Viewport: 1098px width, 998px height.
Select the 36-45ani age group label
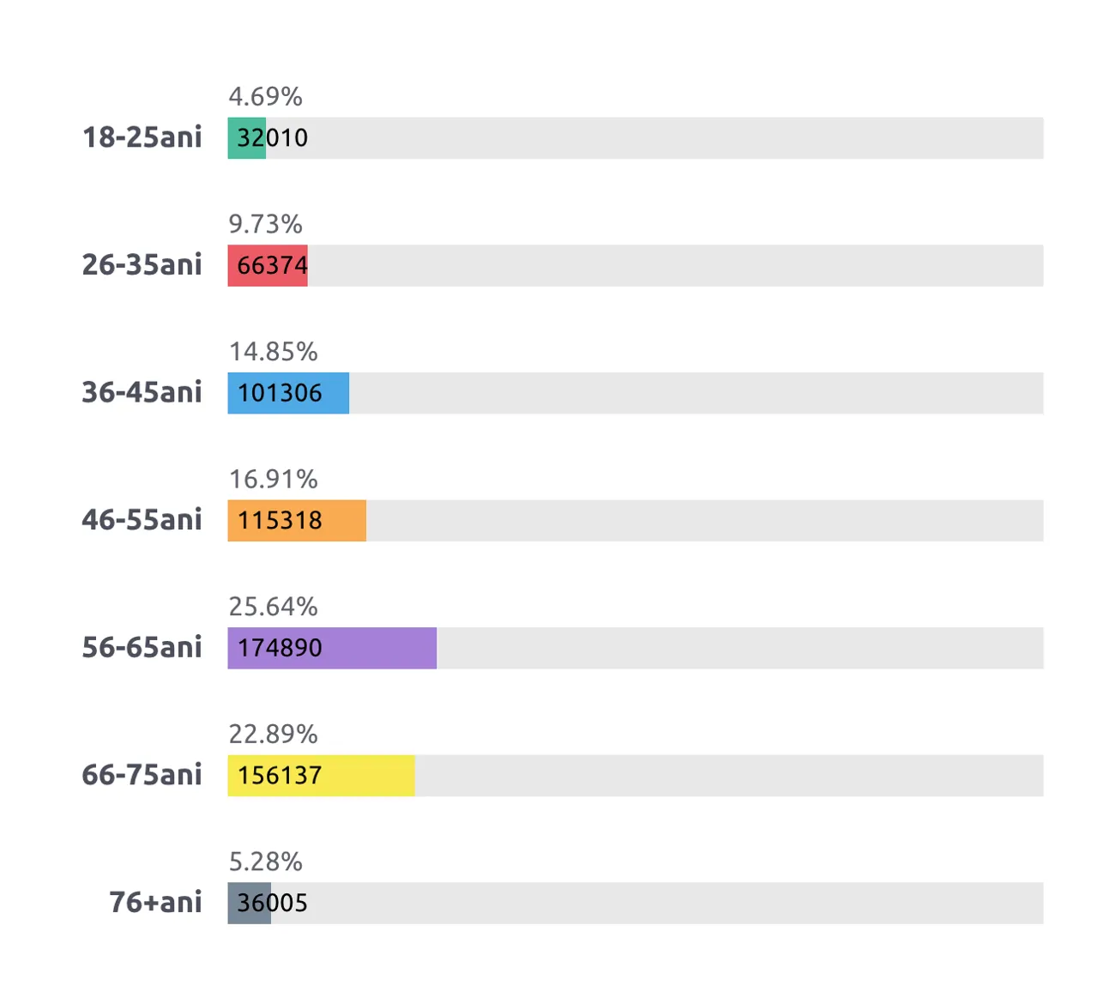[142, 392]
